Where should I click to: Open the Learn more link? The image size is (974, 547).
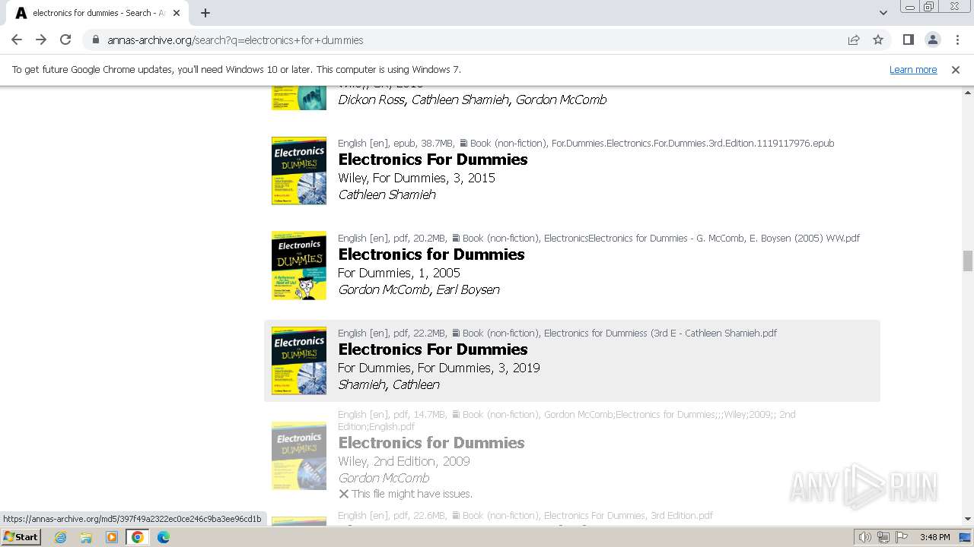pos(913,69)
